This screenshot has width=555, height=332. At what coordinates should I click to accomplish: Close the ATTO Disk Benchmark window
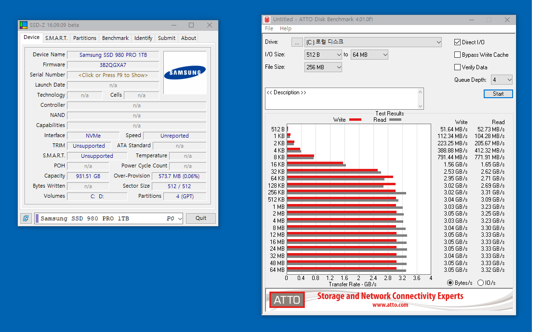(x=507, y=20)
